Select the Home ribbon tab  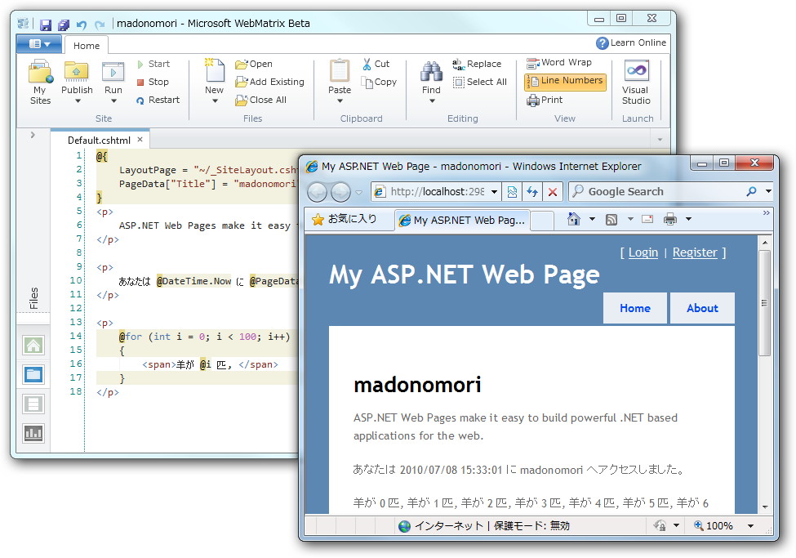tap(86, 46)
